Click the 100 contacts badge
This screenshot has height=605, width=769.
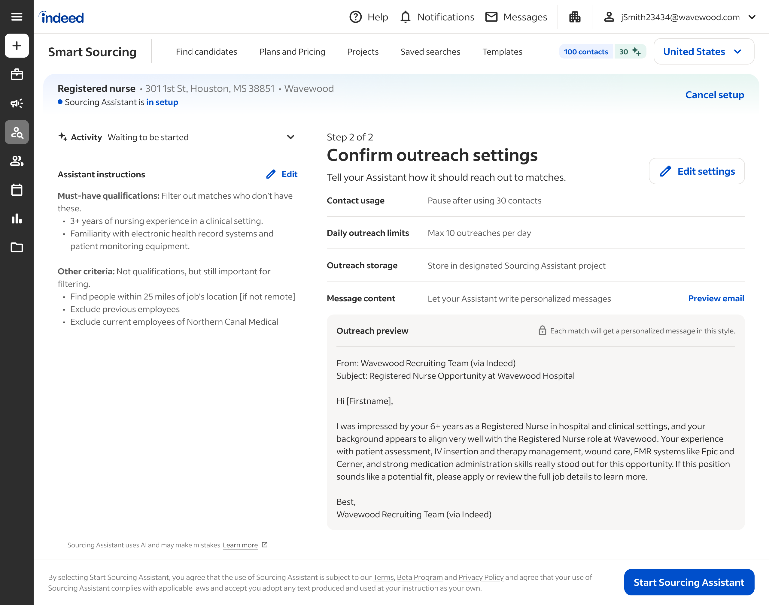(x=586, y=52)
